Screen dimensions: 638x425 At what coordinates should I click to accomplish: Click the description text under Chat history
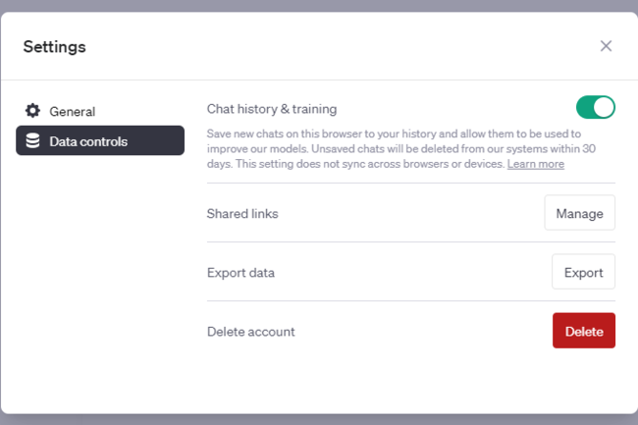pos(393,148)
